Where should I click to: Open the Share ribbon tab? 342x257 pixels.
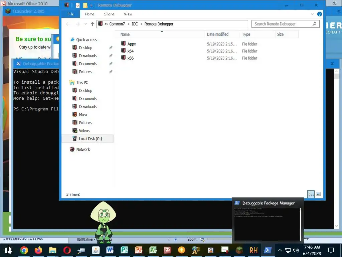pos(109,14)
